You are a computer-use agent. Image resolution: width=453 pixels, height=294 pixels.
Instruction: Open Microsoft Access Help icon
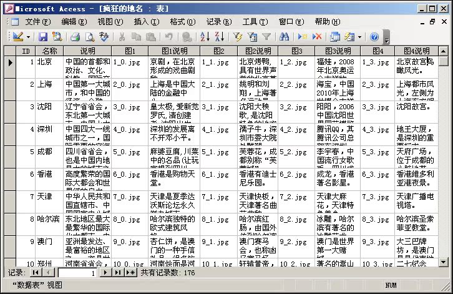coord(374,37)
